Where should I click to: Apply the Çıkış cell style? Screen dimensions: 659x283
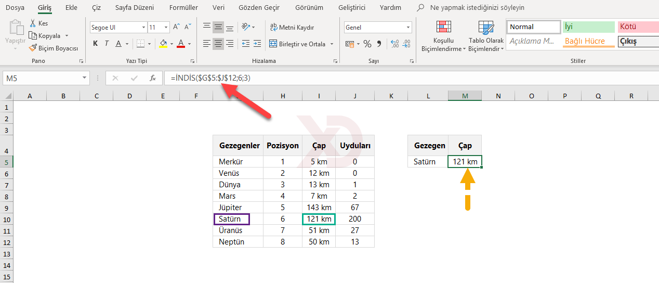point(638,41)
